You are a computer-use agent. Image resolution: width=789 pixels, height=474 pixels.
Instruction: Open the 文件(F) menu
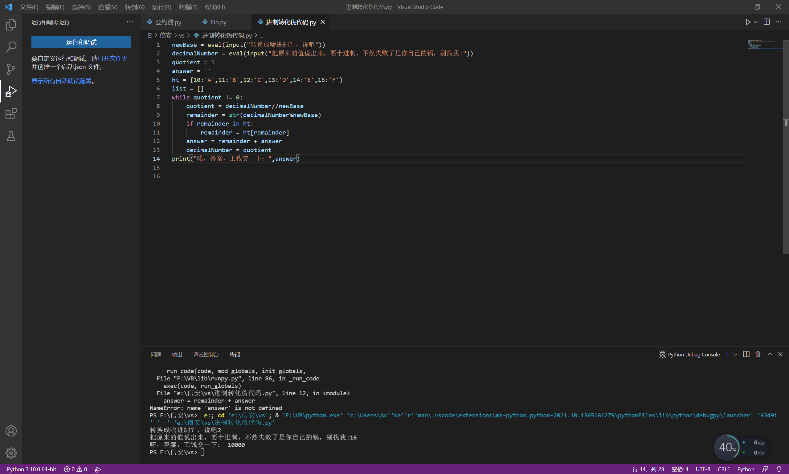click(29, 7)
